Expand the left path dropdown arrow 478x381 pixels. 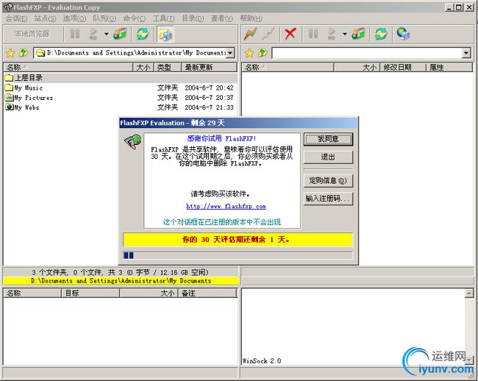click(x=230, y=53)
